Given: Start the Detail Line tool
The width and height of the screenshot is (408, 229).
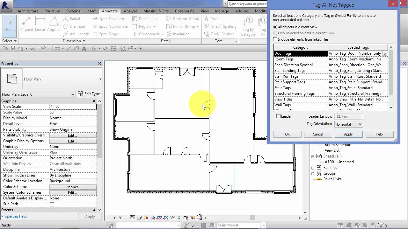Looking at the screenshot, I should coord(145,19).
